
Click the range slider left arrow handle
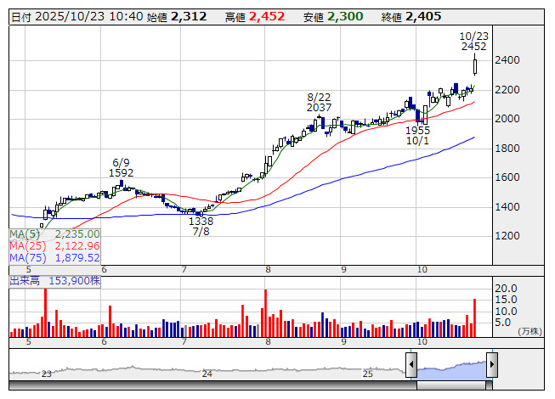411,365
